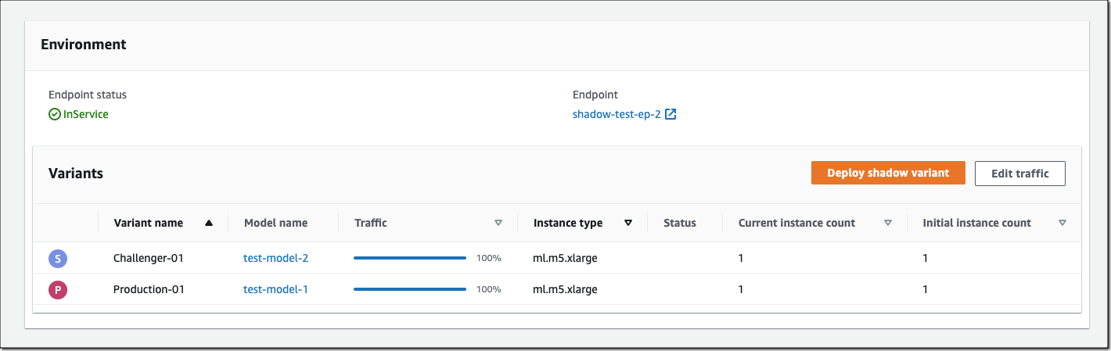This screenshot has width=1111, height=351.
Task: Click the Challenger-01 traffic progress bar
Action: click(x=409, y=258)
